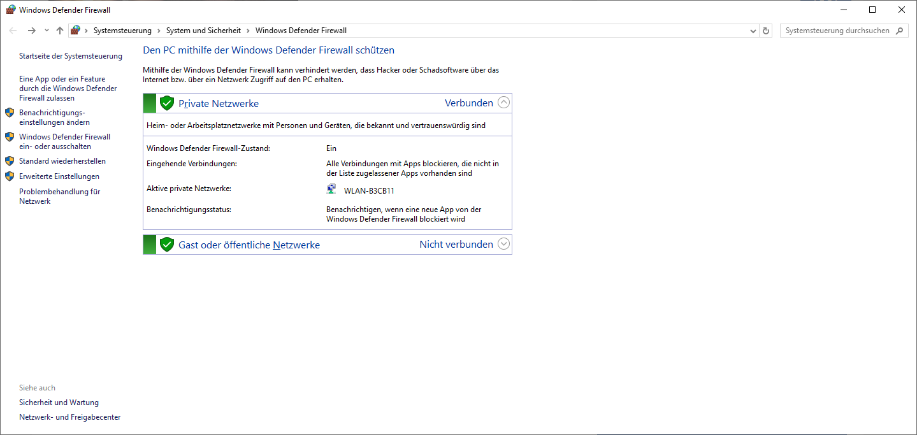The image size is (917, 435).
Task: Navigate to System und Sicherheit breadcrumb
Action: (203, 31)
